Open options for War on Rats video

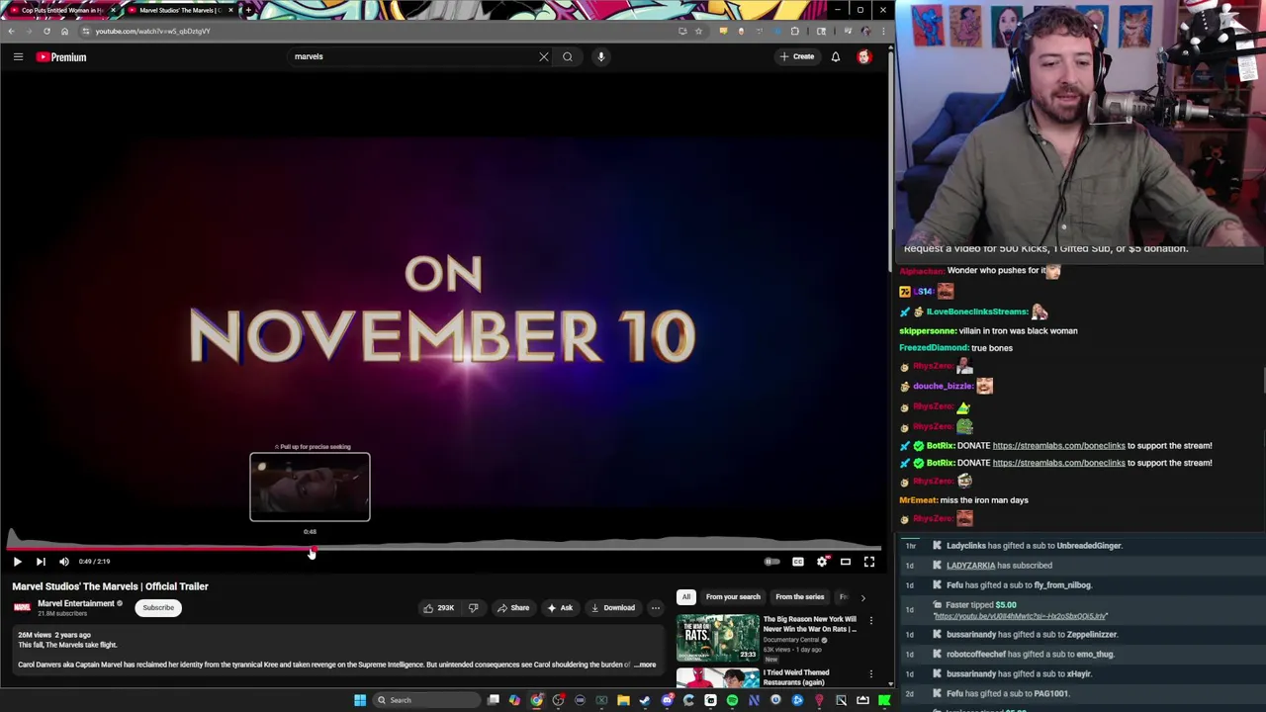point(871,621)
